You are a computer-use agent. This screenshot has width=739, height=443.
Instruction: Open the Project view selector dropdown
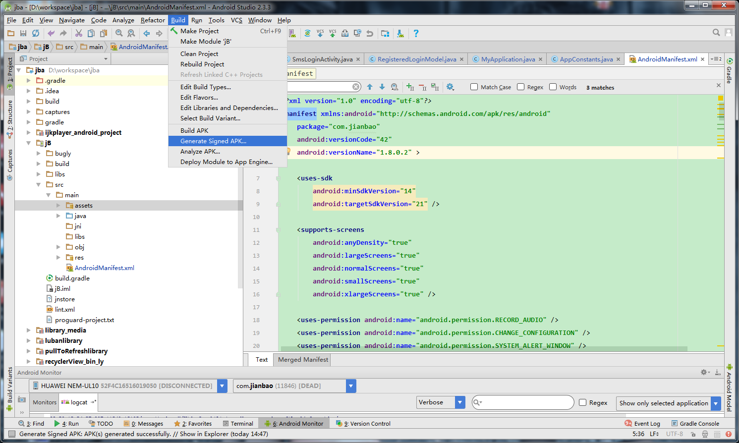coord(106,59)
